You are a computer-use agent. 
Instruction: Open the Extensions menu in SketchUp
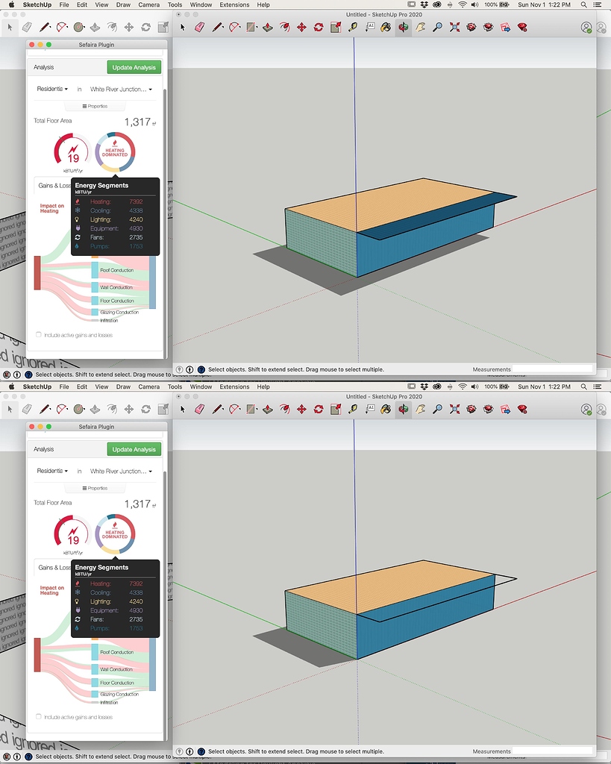point(234,4)
